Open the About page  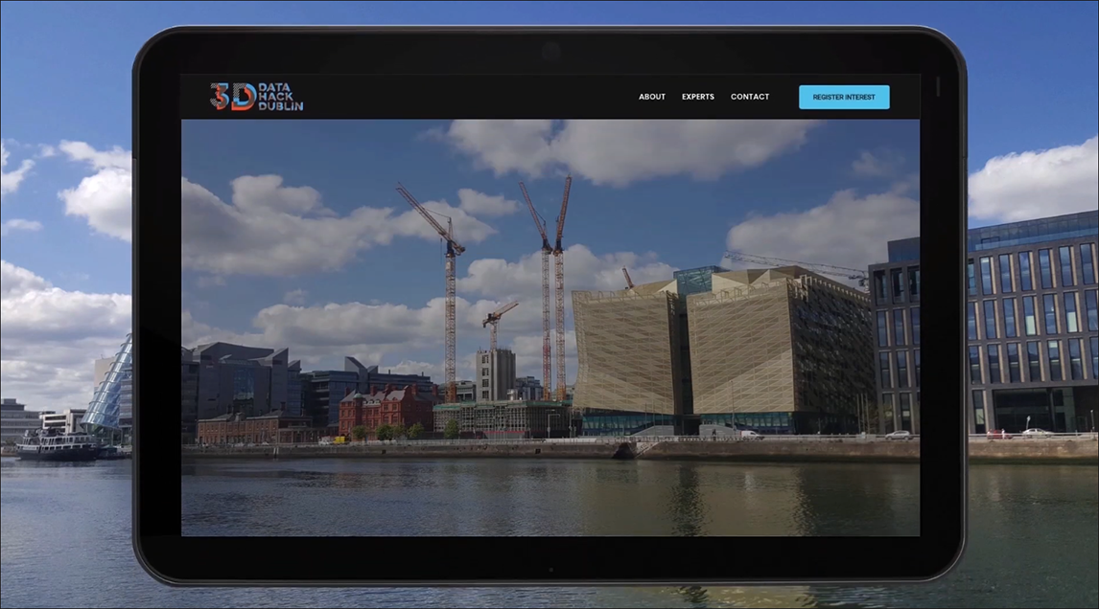pyautogui.click(x=652, y=97)
